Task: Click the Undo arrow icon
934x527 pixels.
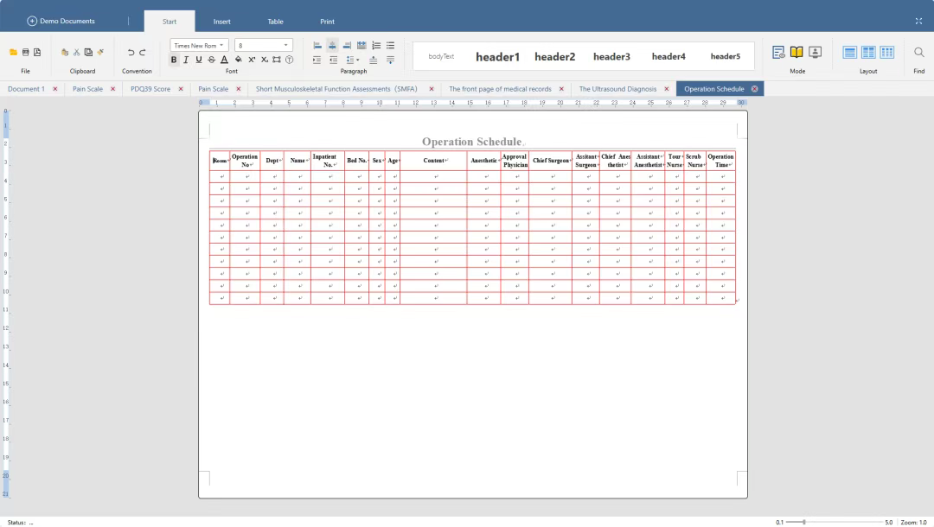Action: coord(131,53)
